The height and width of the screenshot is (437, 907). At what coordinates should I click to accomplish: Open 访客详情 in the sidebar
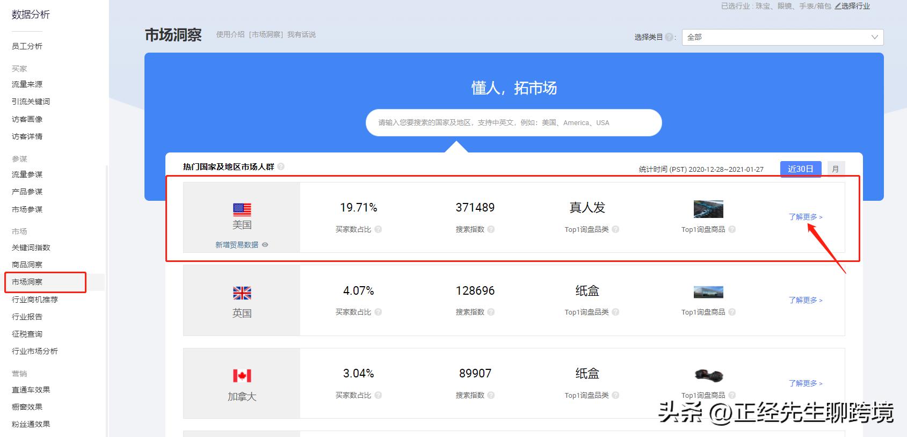click(x=27, y=136)
